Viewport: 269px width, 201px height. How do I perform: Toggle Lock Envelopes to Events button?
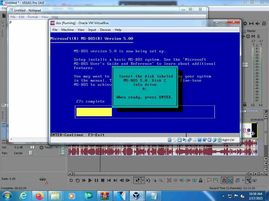click(249, 180)
